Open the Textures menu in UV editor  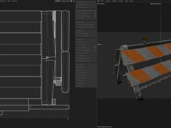tap(15, 1)
